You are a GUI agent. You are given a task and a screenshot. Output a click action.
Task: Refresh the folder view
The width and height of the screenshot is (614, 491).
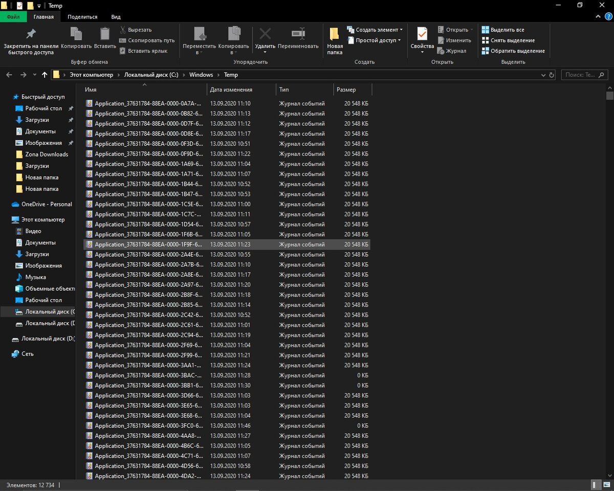pos(552,75)
